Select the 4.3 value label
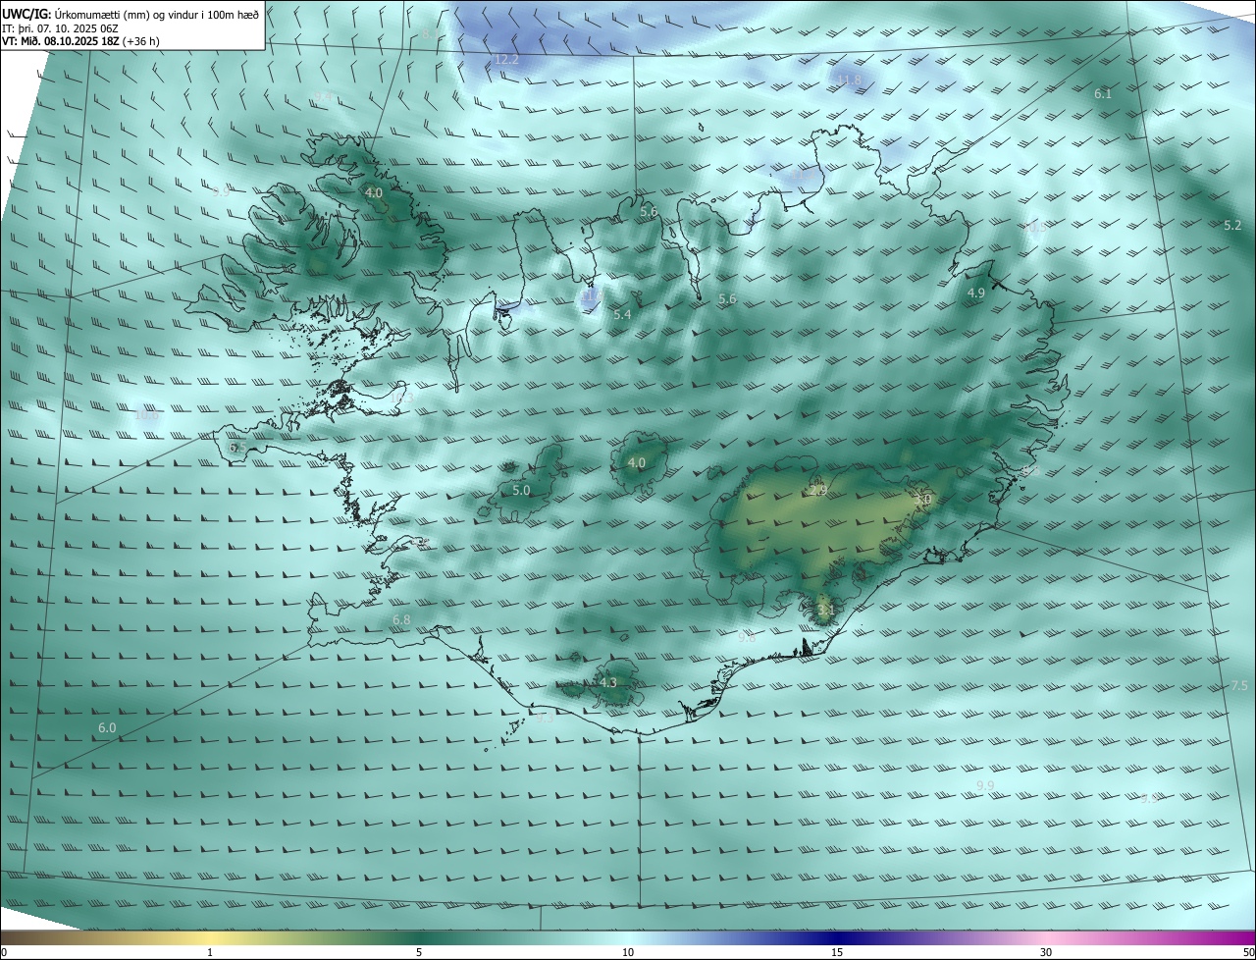1256x960 pixels. (608, 683)
